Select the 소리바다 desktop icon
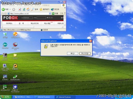This screenshot has height=99, width=133. click(x=5, y=78)
